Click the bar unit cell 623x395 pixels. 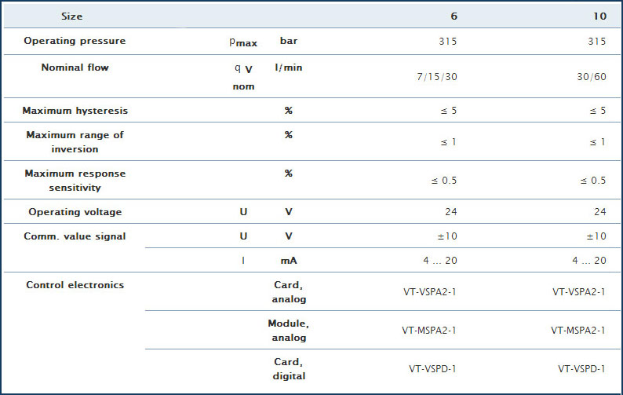click(x=289, y=41)
